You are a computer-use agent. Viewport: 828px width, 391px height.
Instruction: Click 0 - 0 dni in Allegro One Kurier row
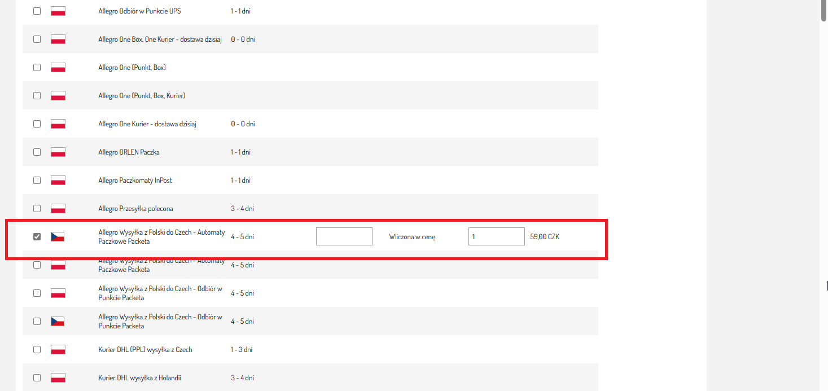click(x=243, y=124)
